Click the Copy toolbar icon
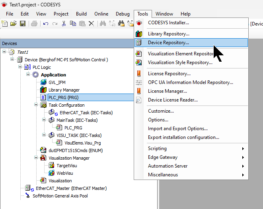The height and width of the screenshot is (209, 263). coord(73,23)
